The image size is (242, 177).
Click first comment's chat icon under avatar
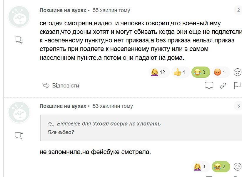click(19, 40)
